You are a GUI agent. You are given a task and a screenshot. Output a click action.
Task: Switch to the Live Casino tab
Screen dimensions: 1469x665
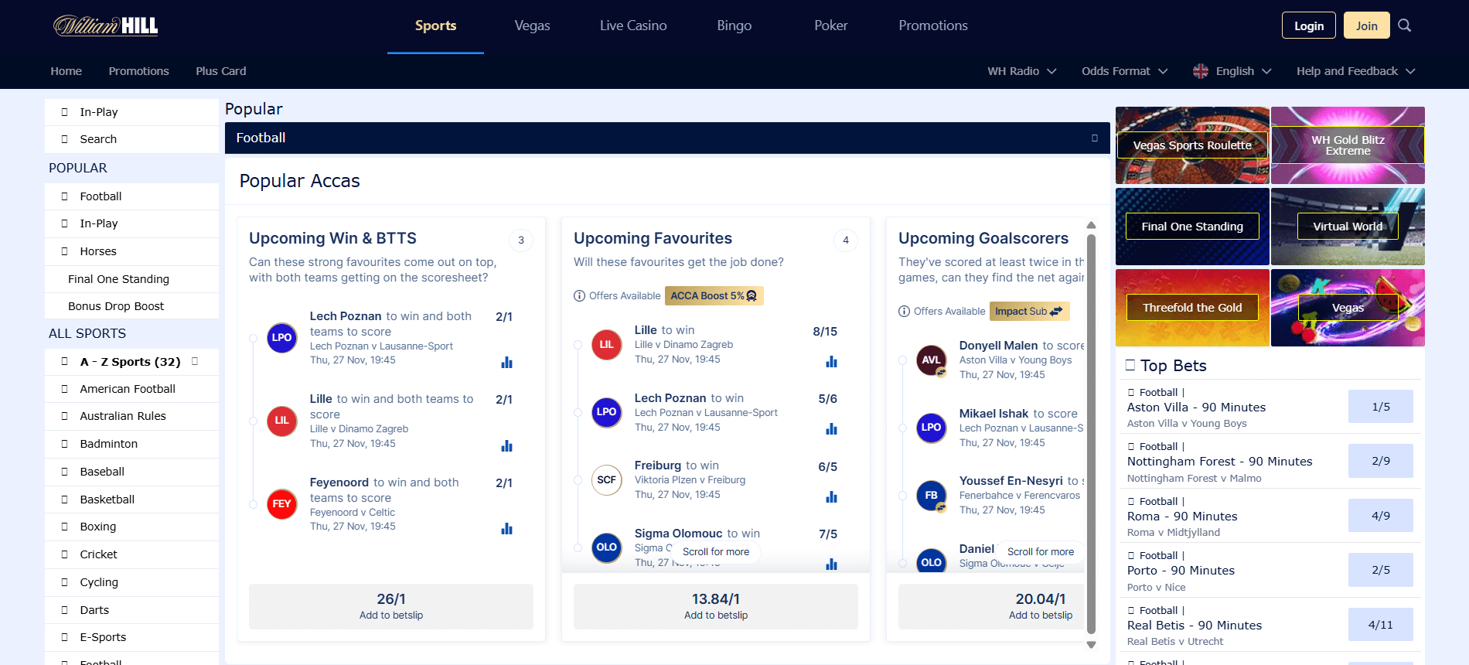coord(633,26)
